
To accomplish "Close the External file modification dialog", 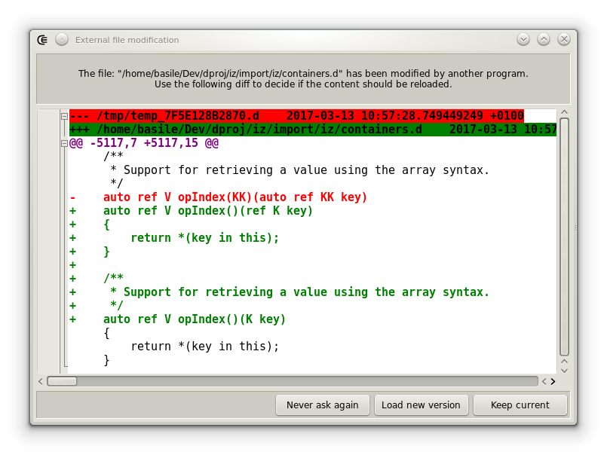I will coord(563,40).
